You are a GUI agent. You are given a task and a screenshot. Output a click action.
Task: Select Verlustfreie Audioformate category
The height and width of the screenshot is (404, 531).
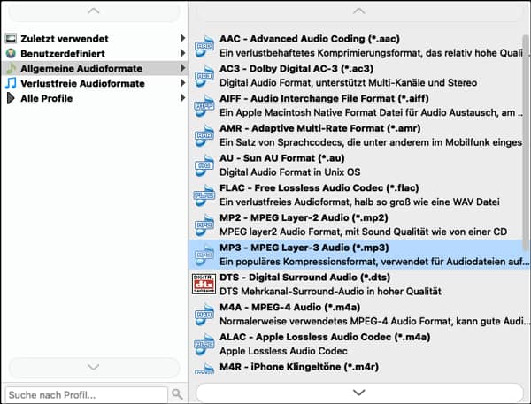tap(94, 83)
